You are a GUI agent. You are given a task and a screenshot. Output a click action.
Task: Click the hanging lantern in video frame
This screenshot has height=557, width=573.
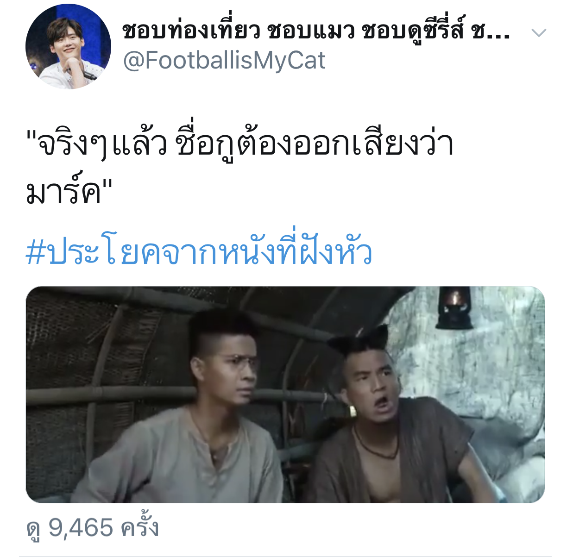[x=455, y=307]
